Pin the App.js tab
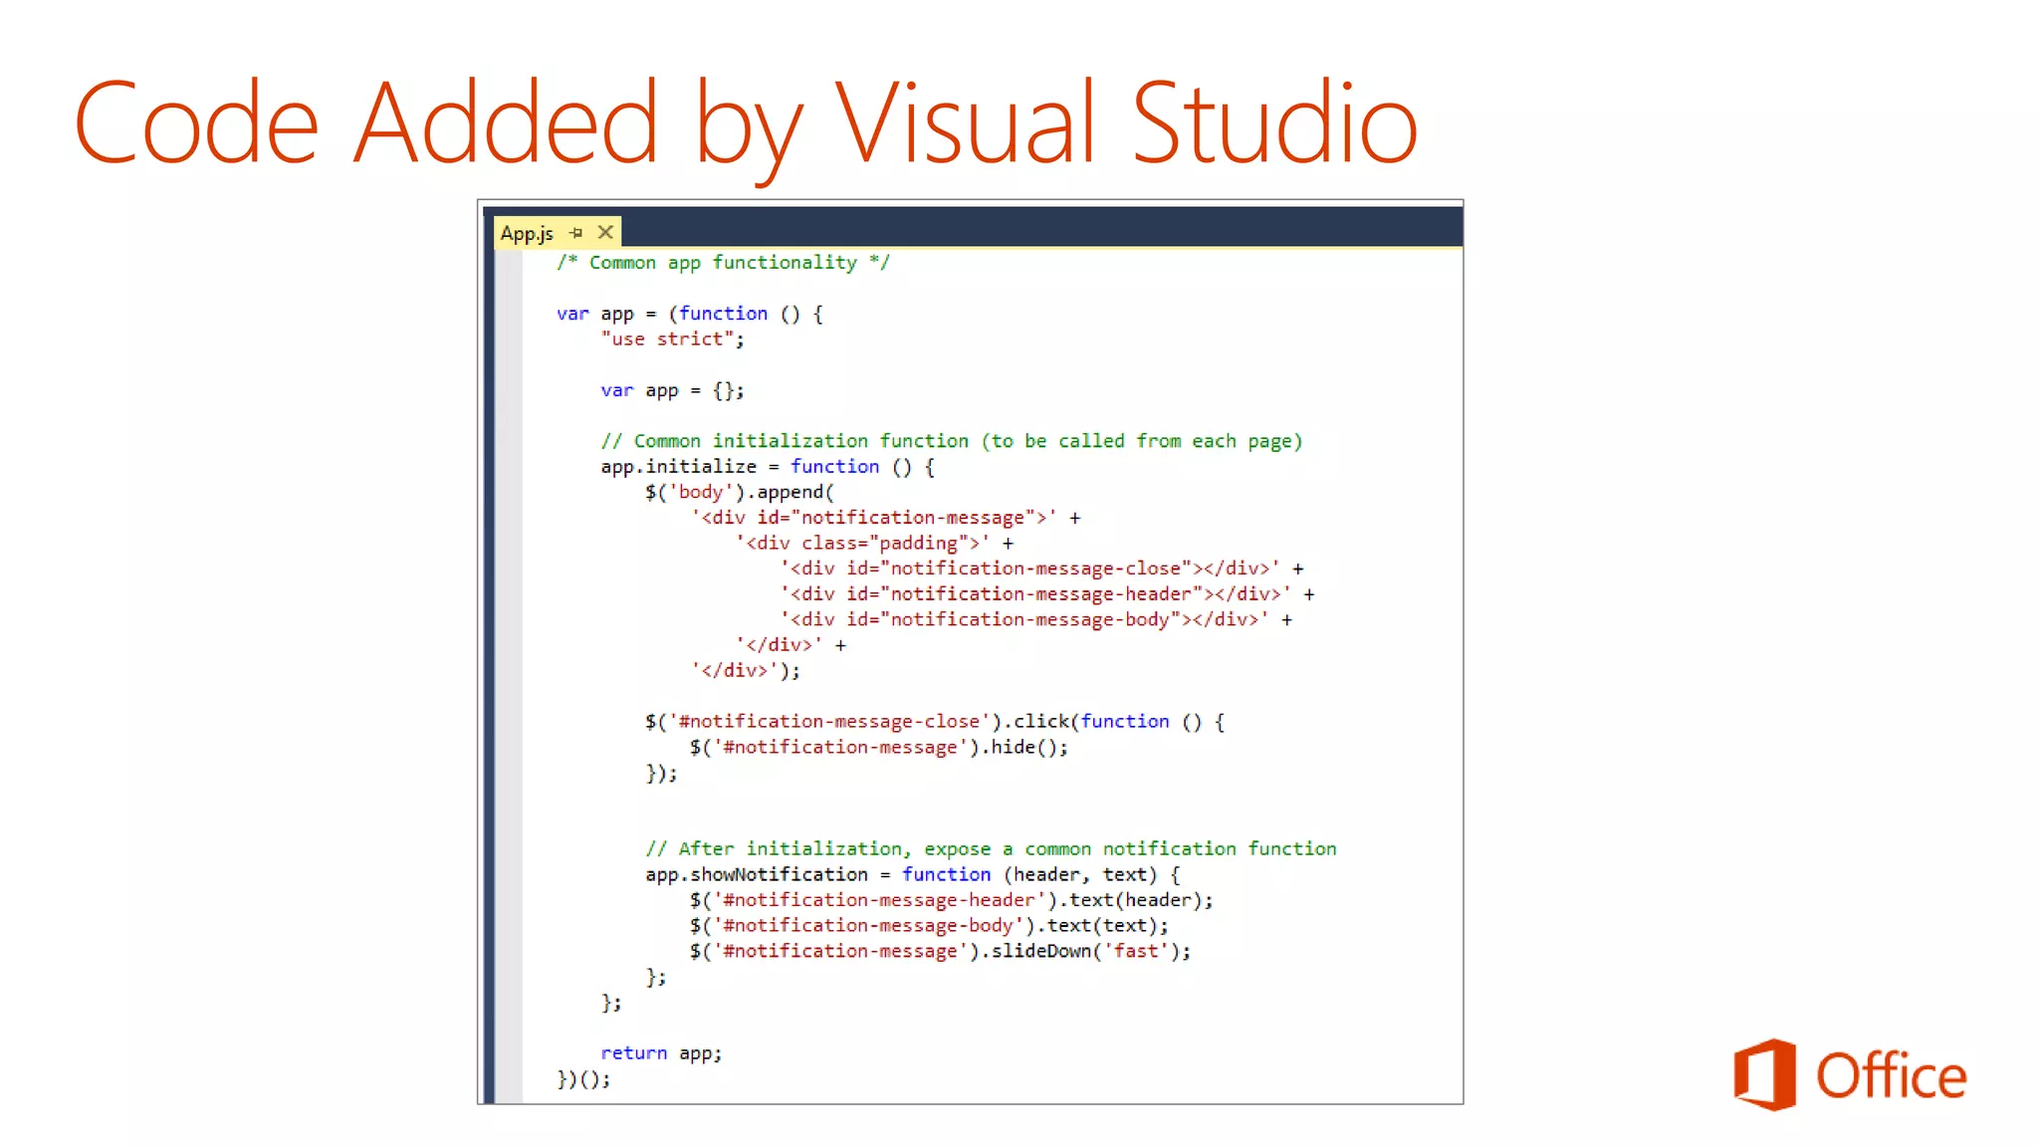2039x1147 pixels. click(x=575, y=233)
